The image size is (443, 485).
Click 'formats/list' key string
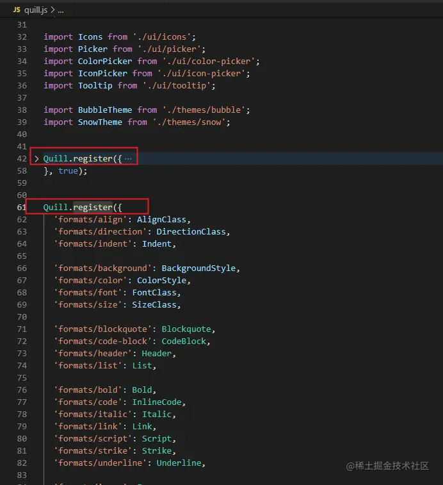(88, 366)
